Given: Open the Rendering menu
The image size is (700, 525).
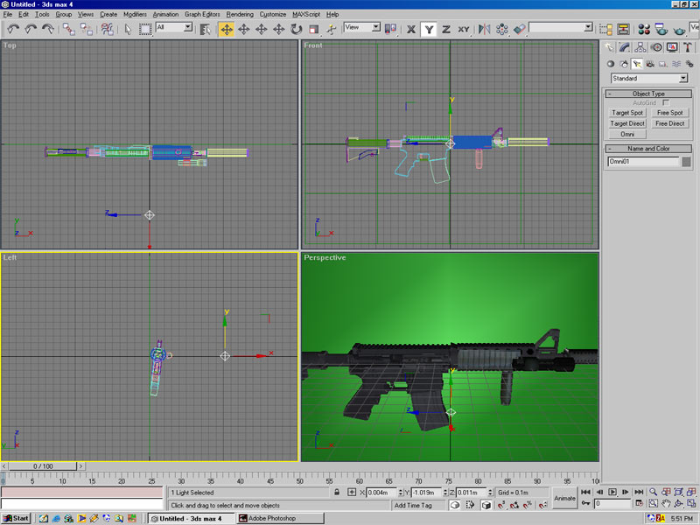Looking at the screenshot, I should [x=241, y=15].
